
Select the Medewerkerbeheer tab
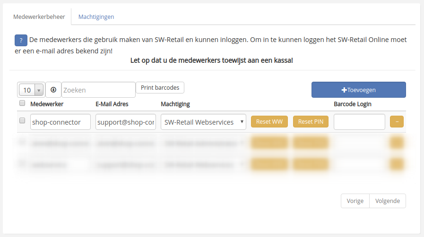point(39,17)
